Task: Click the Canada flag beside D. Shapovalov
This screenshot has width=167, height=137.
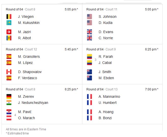Action: 9,72
